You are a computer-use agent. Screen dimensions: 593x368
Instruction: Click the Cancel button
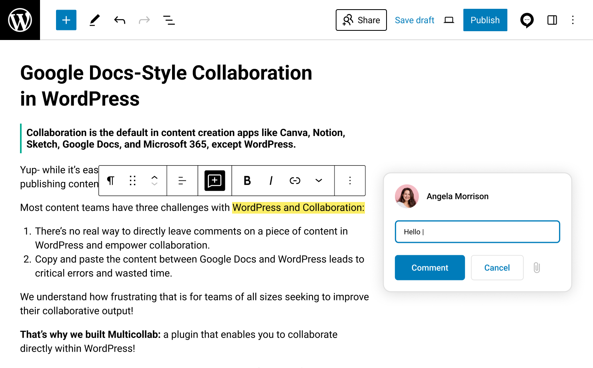[497, 268]
